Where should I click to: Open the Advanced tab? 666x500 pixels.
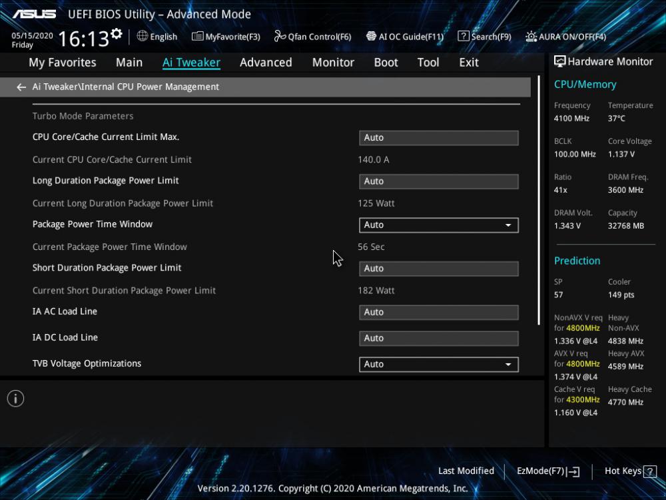point(266,63)
